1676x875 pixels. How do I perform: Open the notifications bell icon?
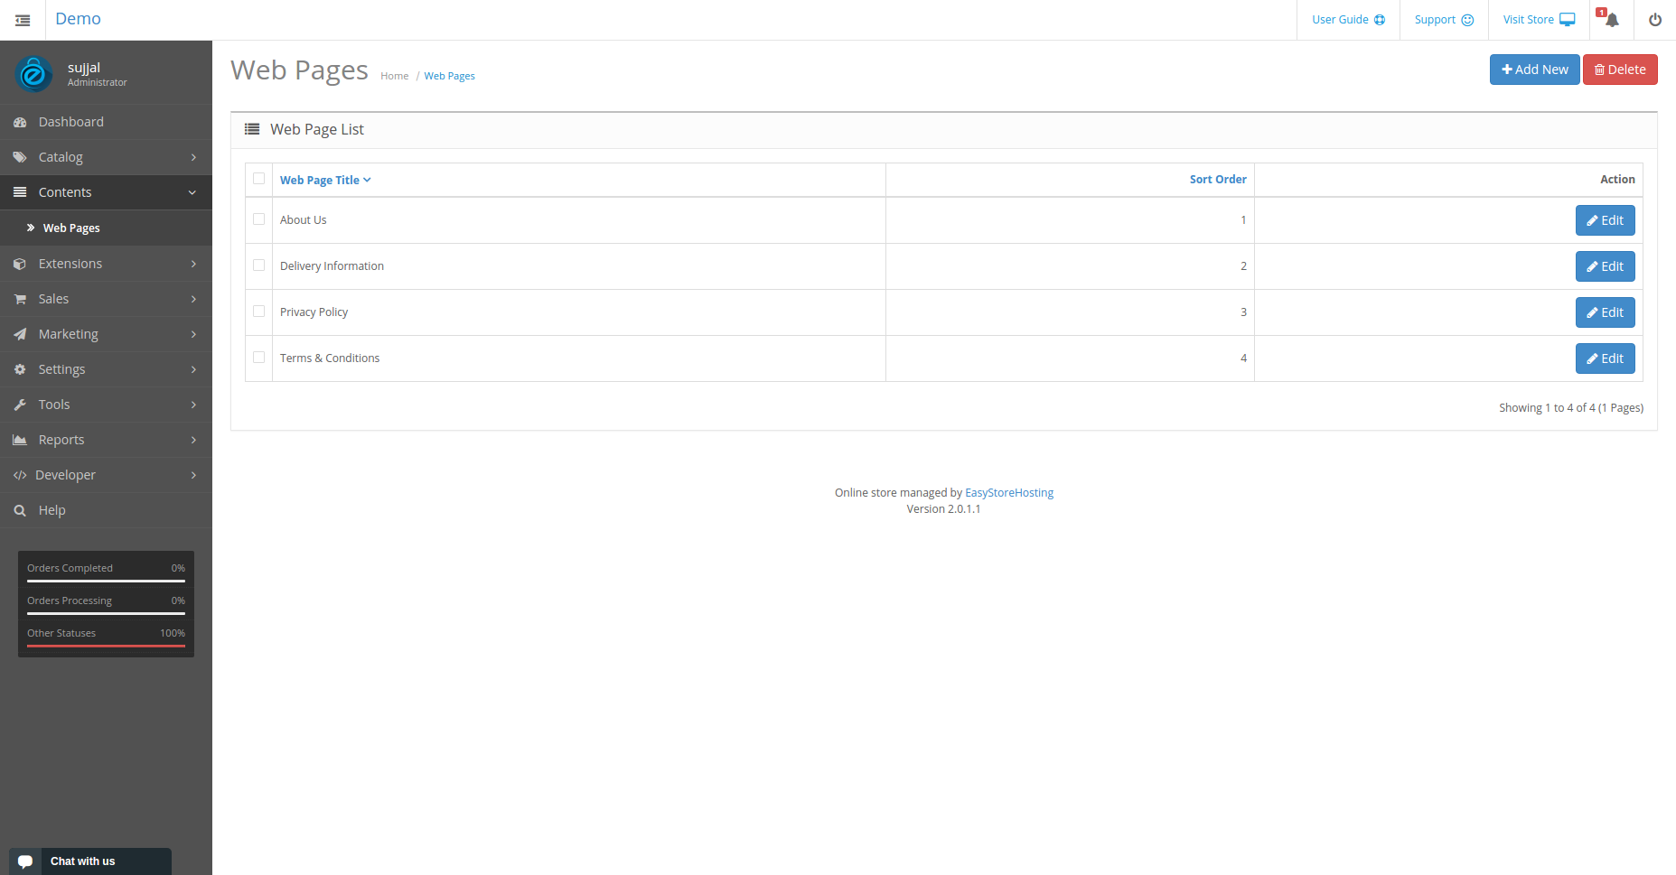click(x=1612, y=20)
